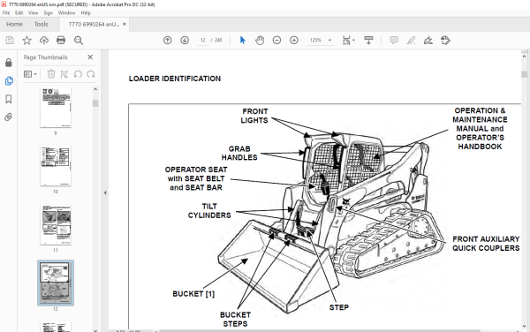Open the Sign menu
The image size is (530, 332).
[x=49, y=13]
